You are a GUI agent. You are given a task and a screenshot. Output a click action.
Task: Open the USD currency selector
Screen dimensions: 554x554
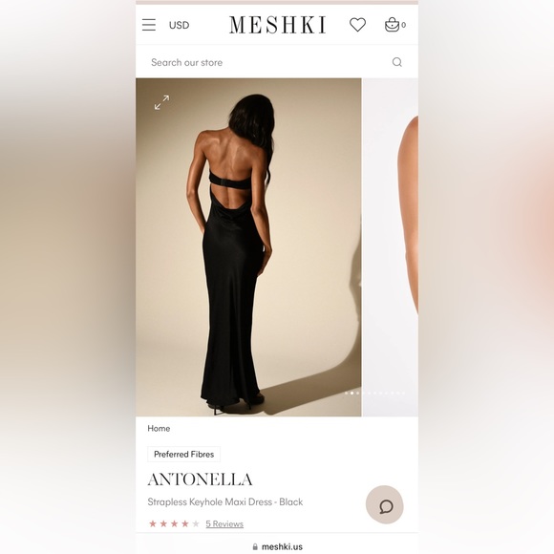click(x=180, y=25)
